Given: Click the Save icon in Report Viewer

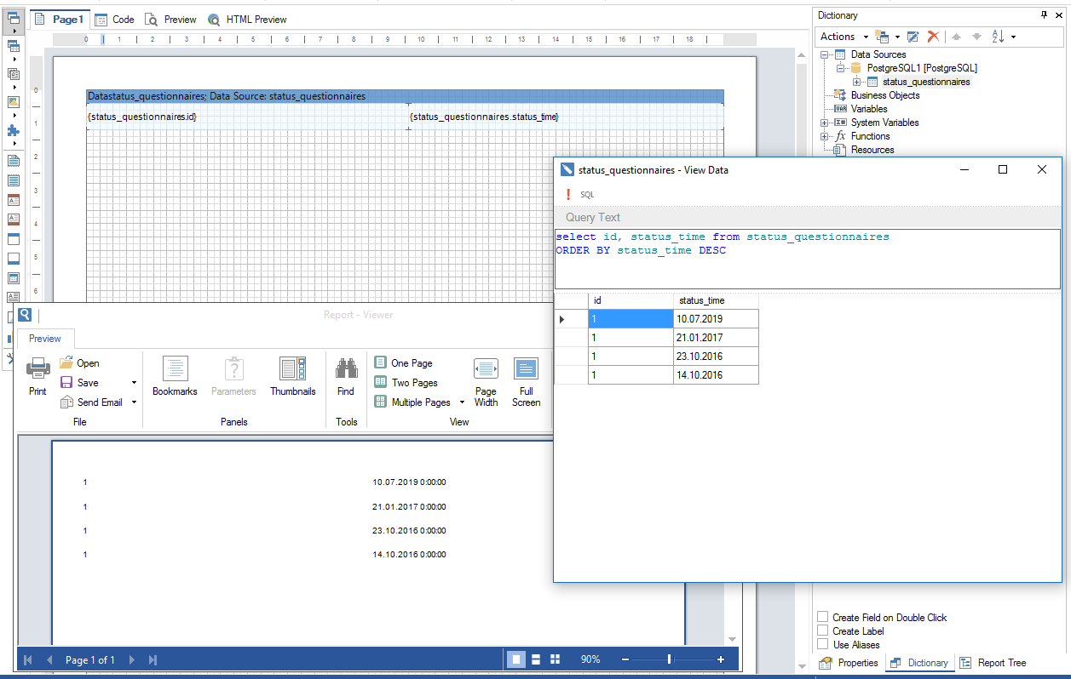Looking at the screenshot, I should [x=66, y=382].
